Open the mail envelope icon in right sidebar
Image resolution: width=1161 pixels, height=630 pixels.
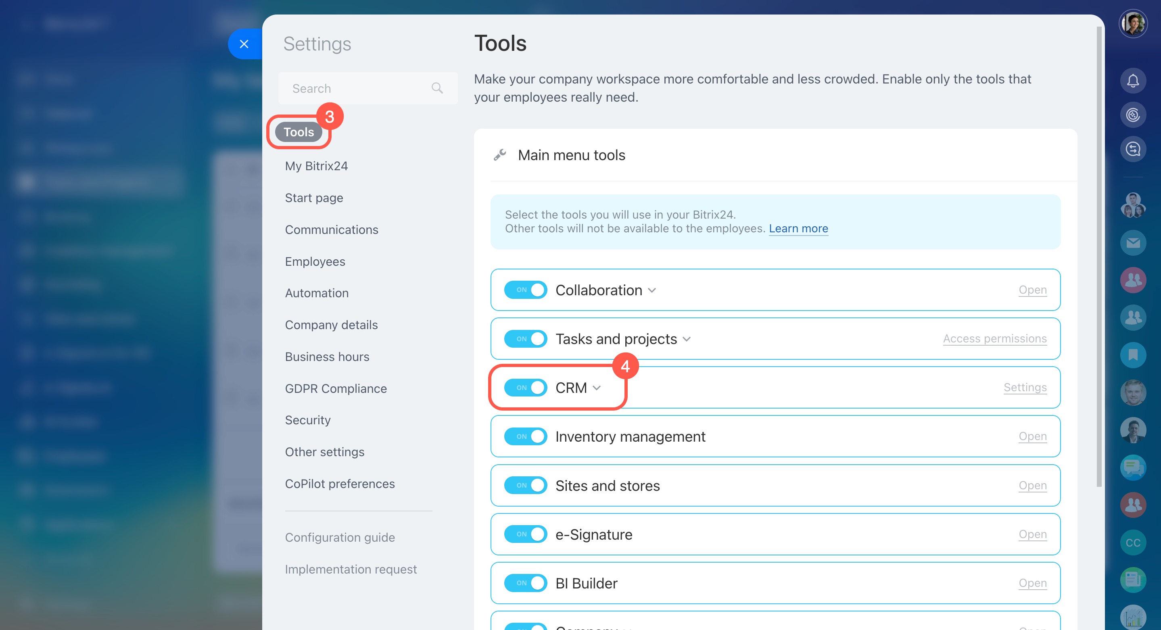[1133, 243]
